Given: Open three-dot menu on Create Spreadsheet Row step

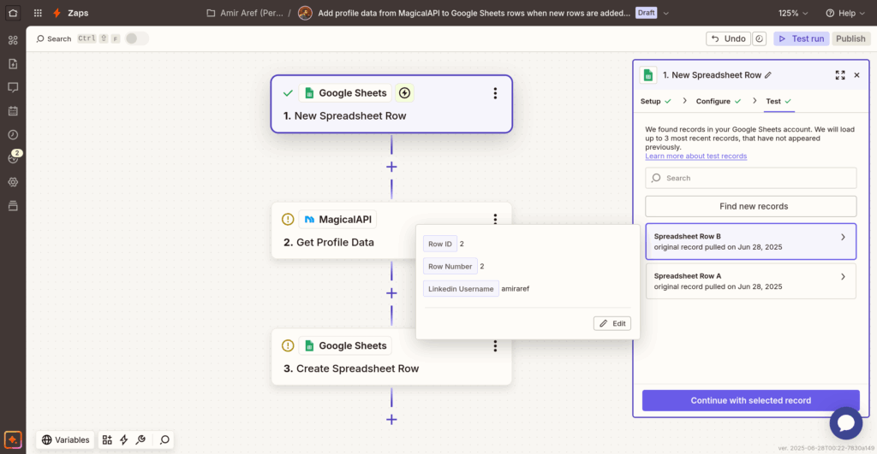Looking at the screenshot, I should click(x=495, y=345).
